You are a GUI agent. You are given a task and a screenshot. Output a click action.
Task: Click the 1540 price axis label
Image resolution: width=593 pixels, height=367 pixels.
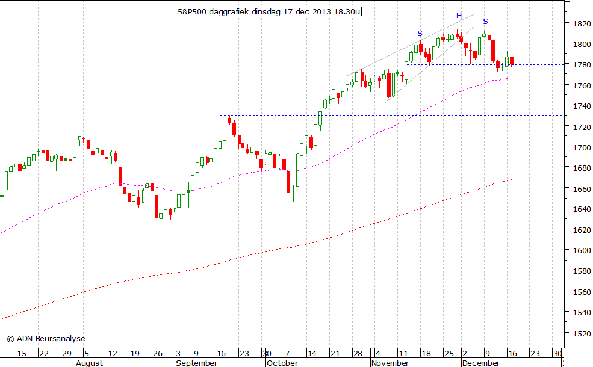(582, 313)
